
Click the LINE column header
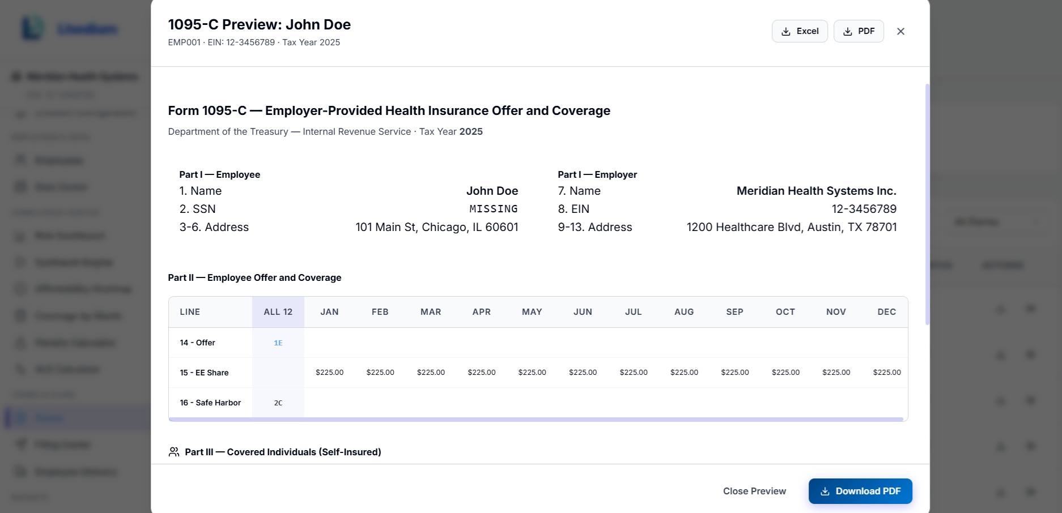210,312
